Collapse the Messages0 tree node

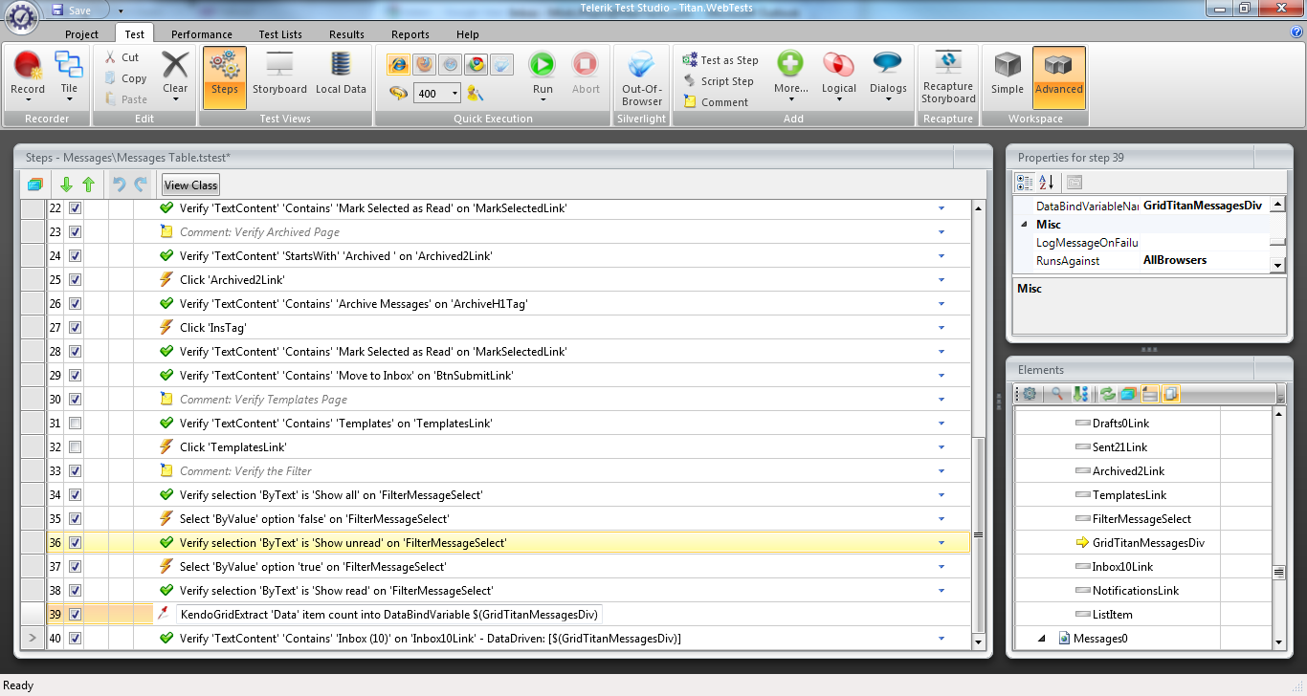click(1041, 639)
